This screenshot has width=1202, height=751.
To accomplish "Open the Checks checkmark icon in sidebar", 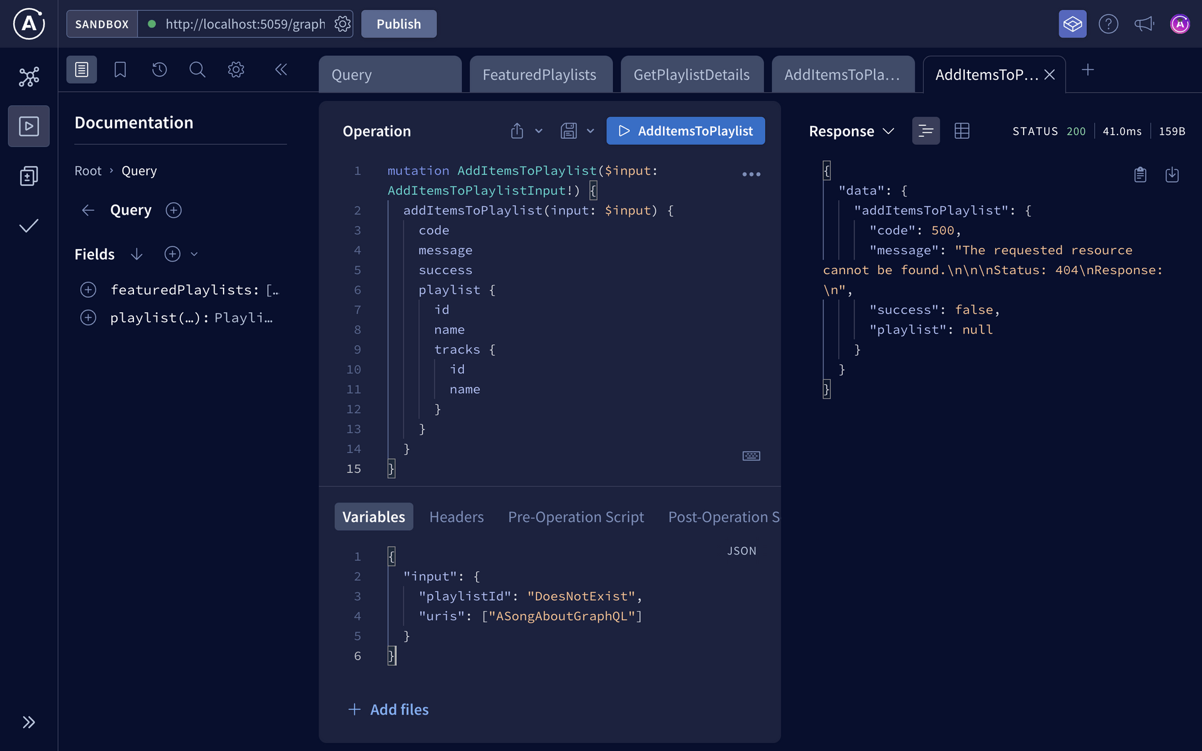I will tap(29, 226).
